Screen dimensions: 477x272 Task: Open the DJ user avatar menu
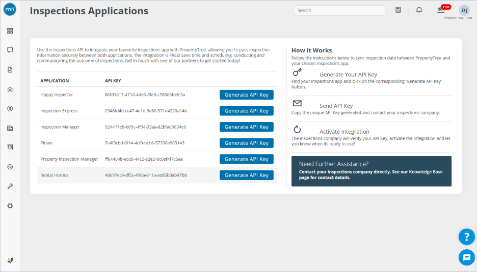coord(465,10)
